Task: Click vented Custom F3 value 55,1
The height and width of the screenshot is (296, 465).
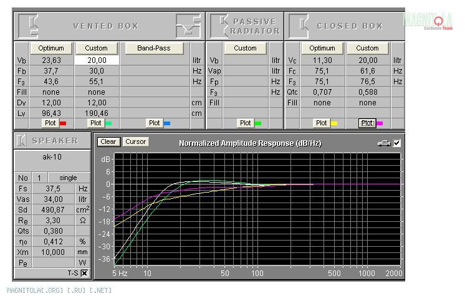Action: pyautogui.click(x=97, y=82)
